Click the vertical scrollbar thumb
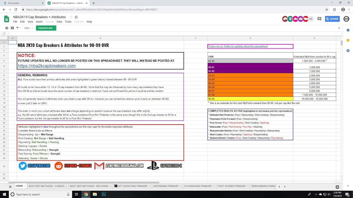The height and width of the screenshot is (198, 353). tap(341, 43)
